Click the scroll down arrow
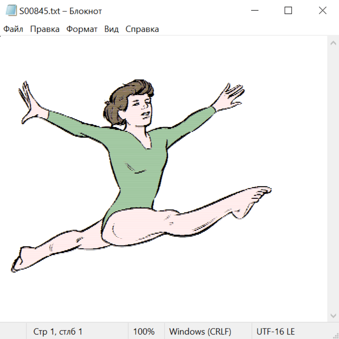 [x=333, y=315]
